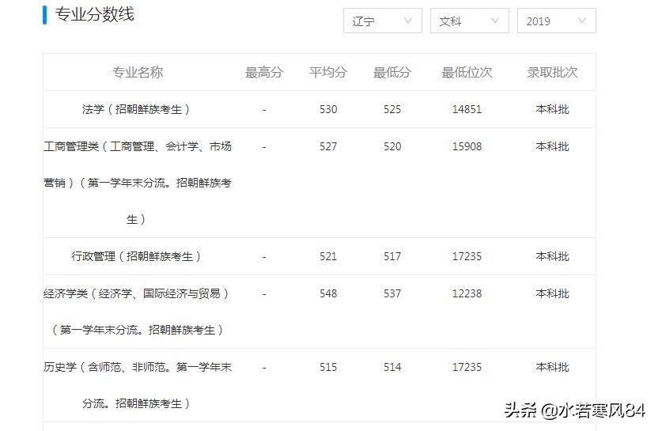Click average score 527

click(328, 146)
